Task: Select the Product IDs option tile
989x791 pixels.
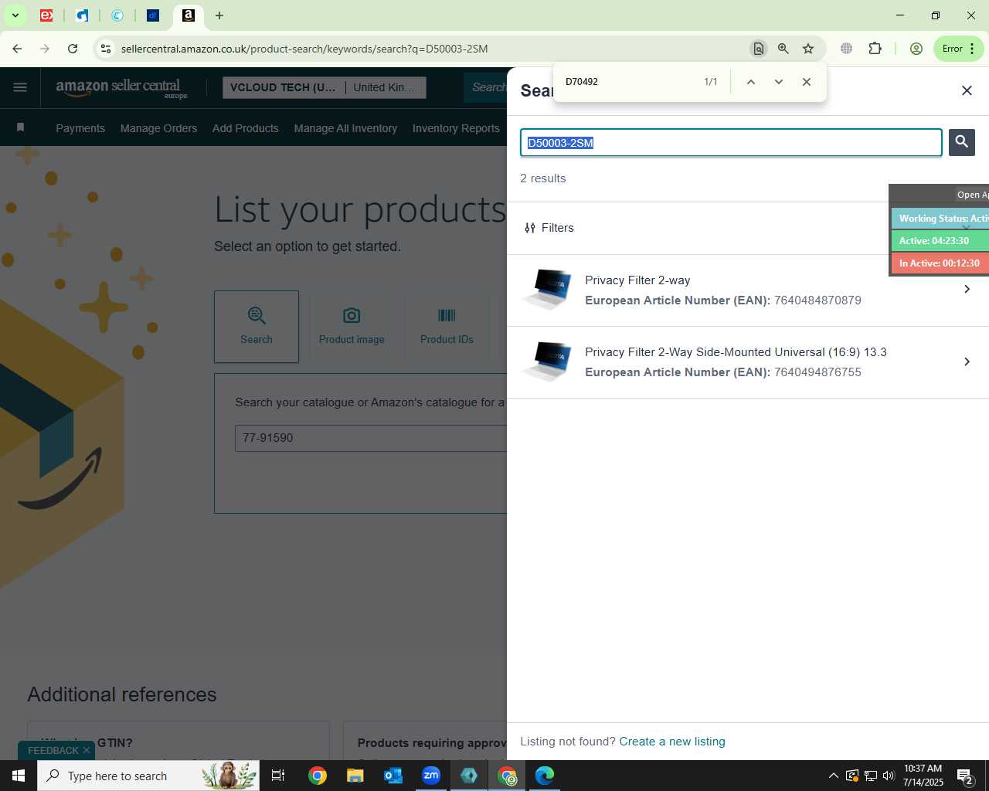Action: 447,327
